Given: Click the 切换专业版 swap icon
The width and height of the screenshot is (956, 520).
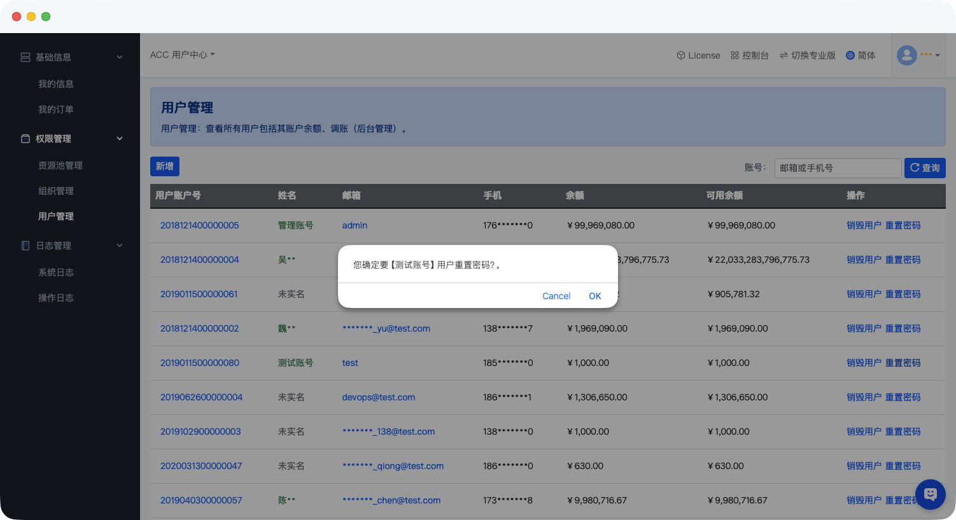Looking at the screenshot, I should 784,55.
